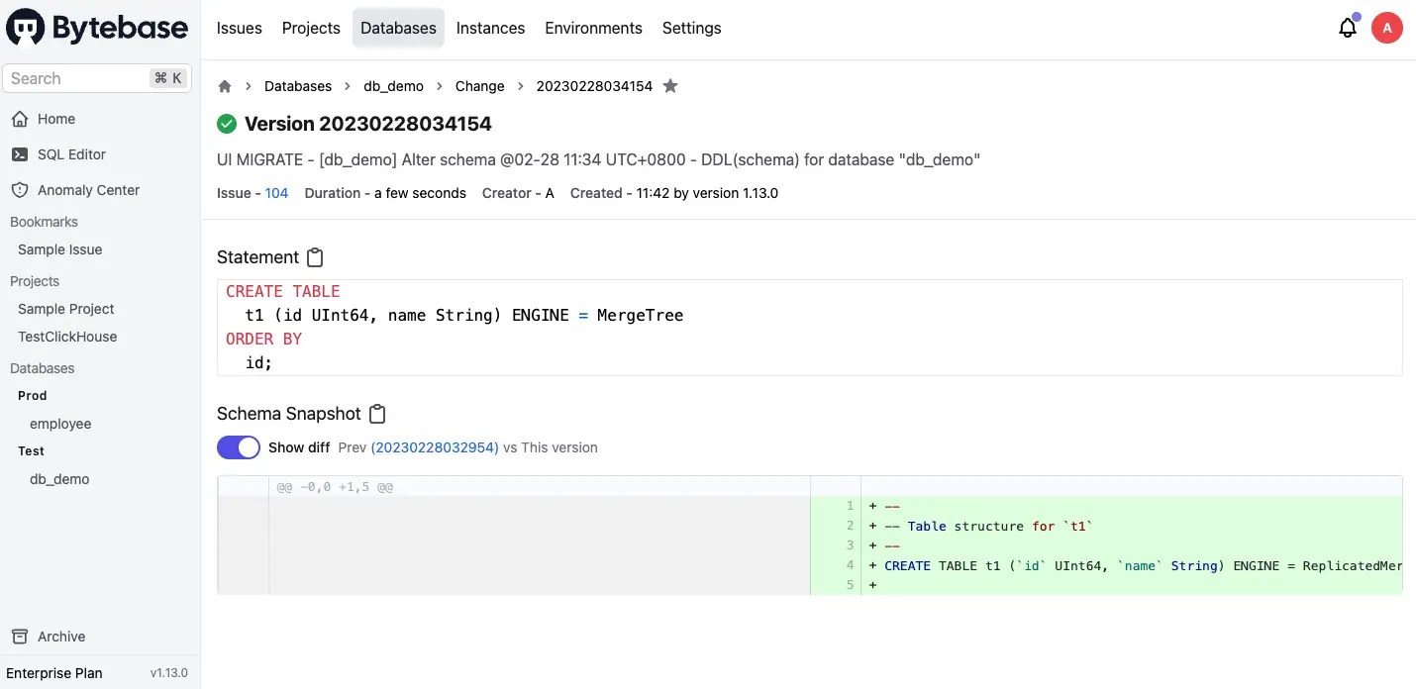1416x689 pixels.
Task: Click the diff hunk header @@ -0,0 +1,5 @@
Action: [x=335, y=487]
